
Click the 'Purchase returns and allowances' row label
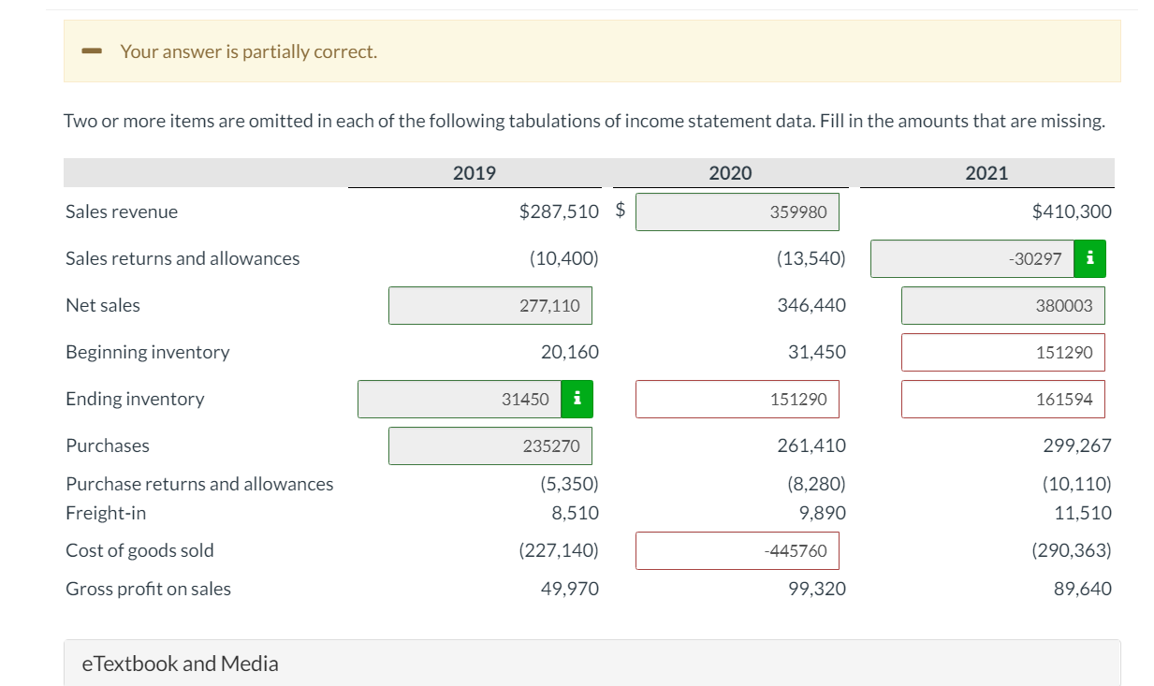[199, 484]
